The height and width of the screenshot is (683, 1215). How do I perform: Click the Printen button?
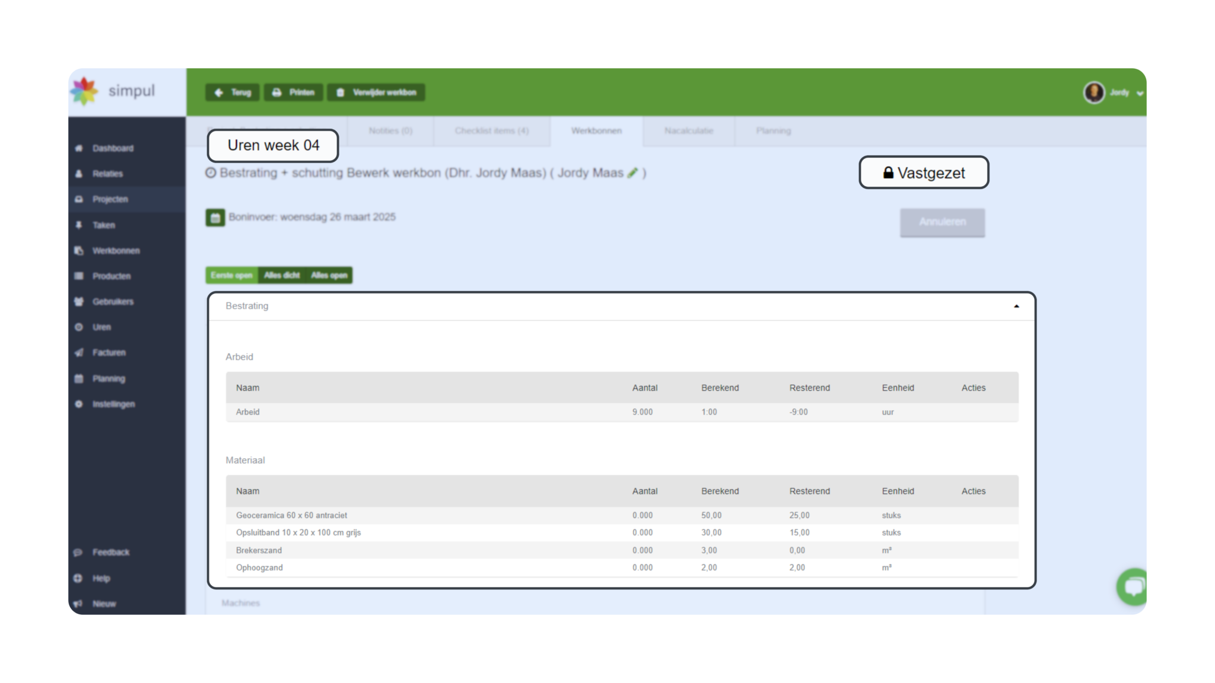point(294,92)
